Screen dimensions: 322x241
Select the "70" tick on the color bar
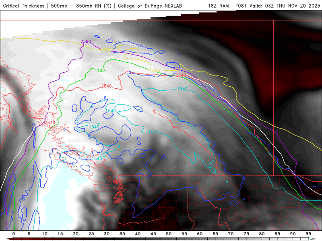tap(231, 234)
